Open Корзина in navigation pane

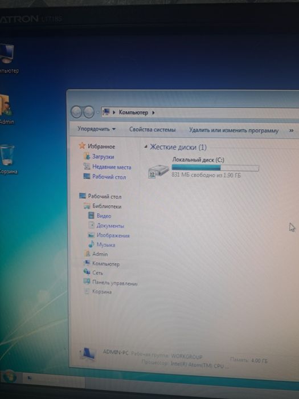102,292
